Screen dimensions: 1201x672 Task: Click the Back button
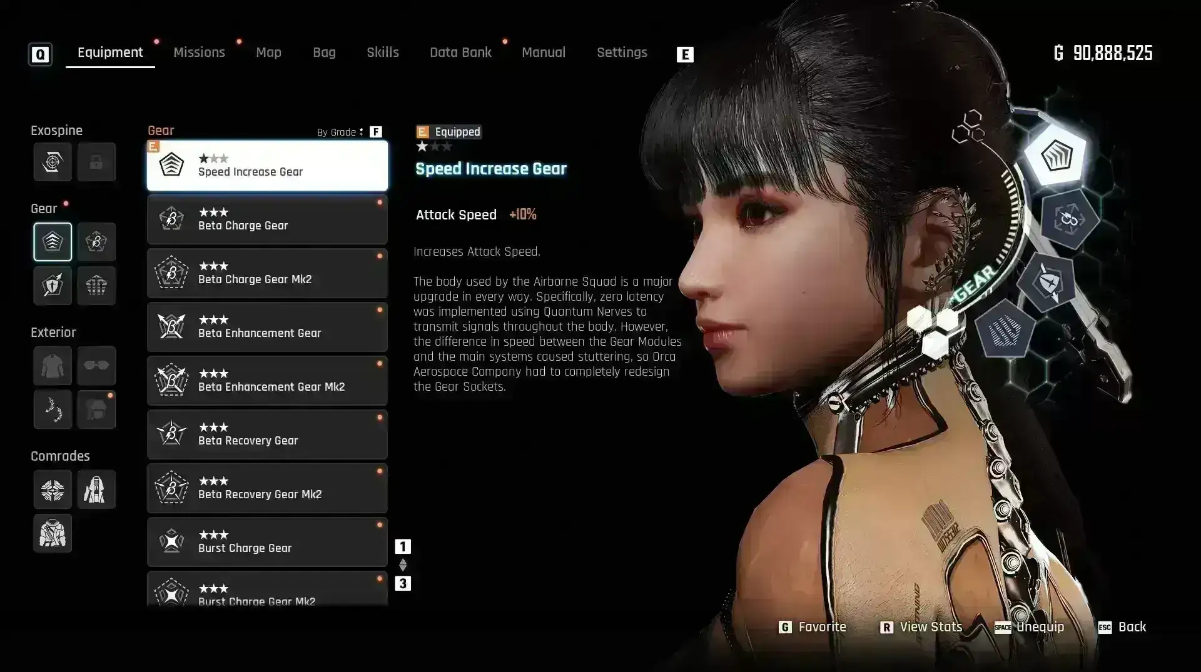pyautogui.click(x=1123, y=627)
